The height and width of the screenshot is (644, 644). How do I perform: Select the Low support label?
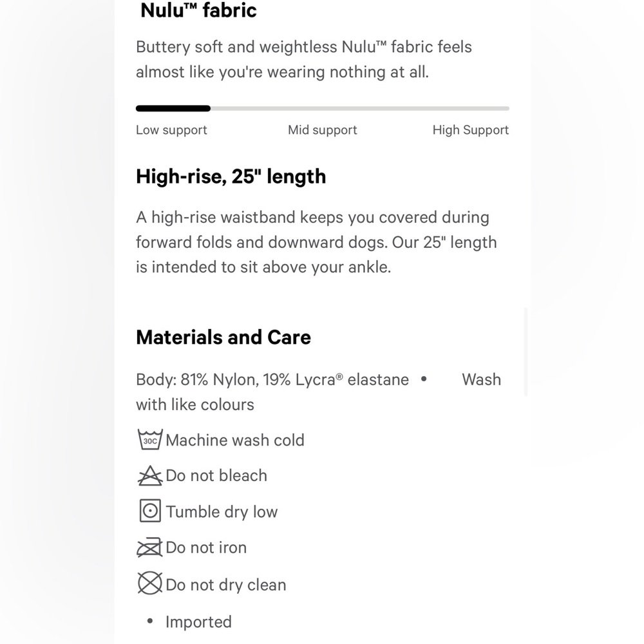[171, 130]
